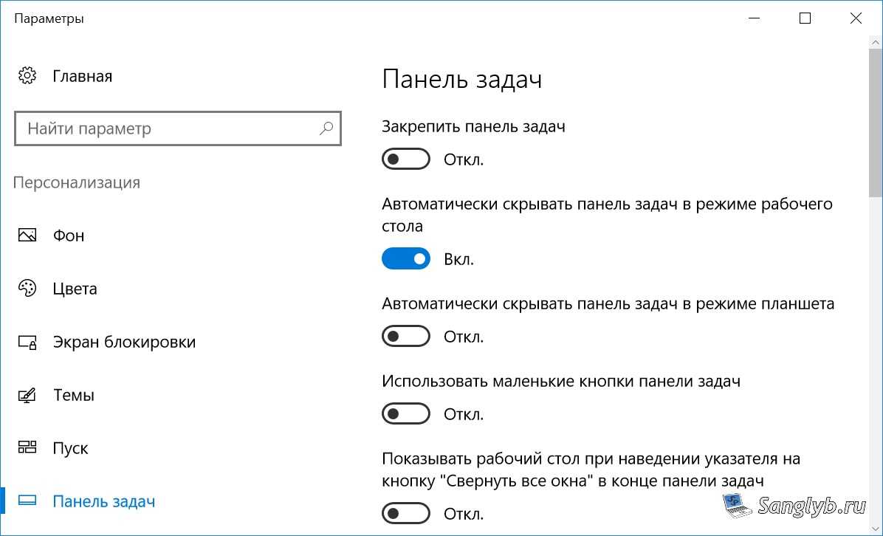Click the taskbar icon beside Панель задач
Image resolution: width=883 pixels, height=536 pixels.
click(27, 501)
